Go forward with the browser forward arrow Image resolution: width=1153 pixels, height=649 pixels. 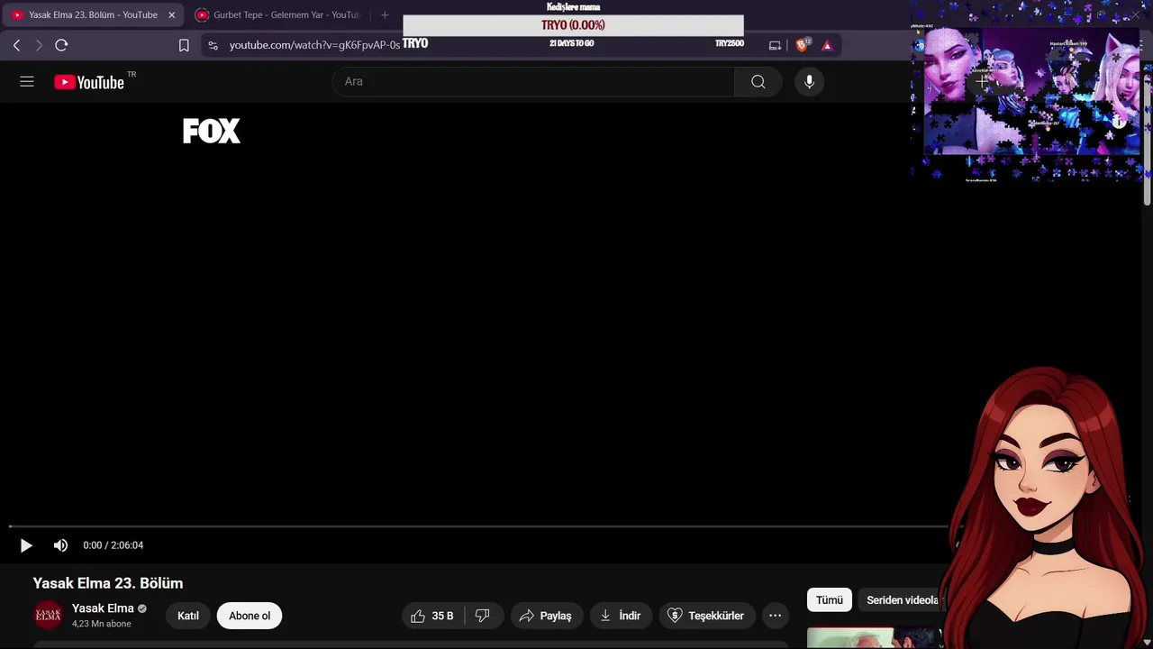38,45
